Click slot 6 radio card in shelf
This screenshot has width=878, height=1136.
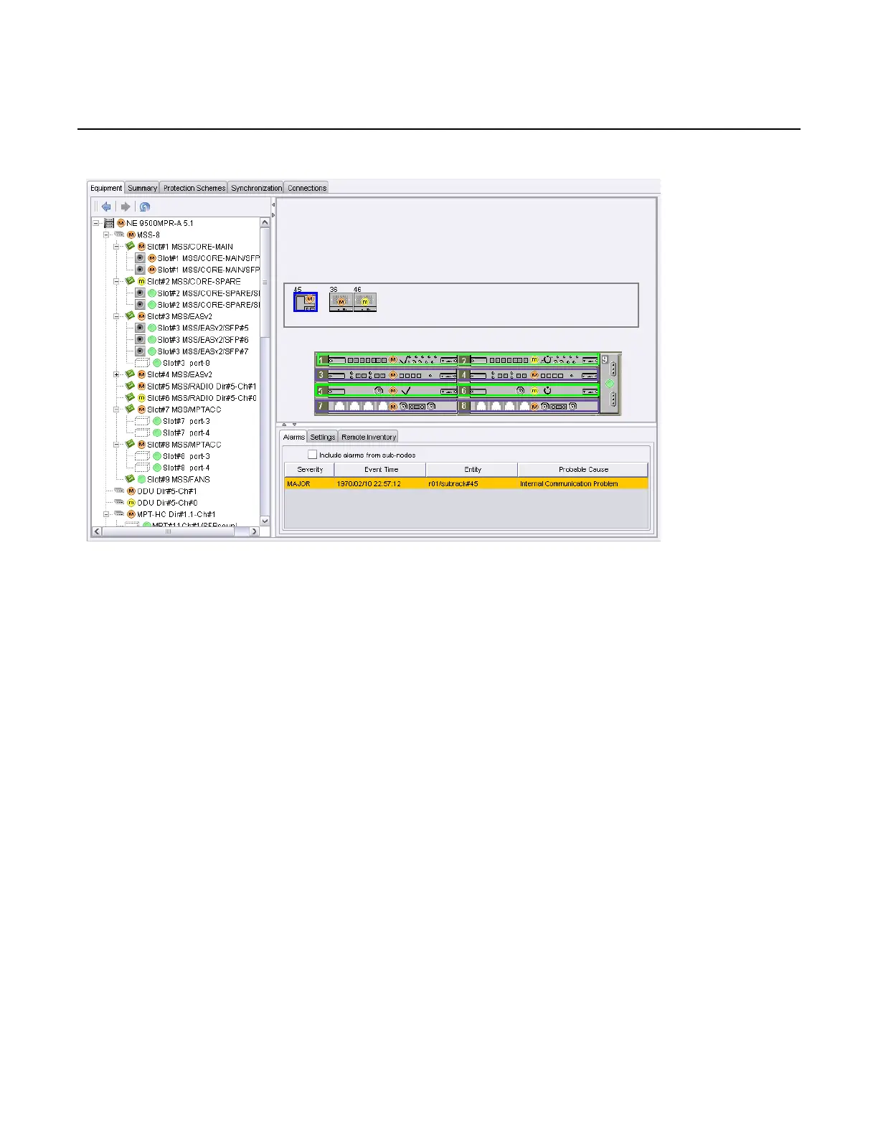tap(529, 391)
